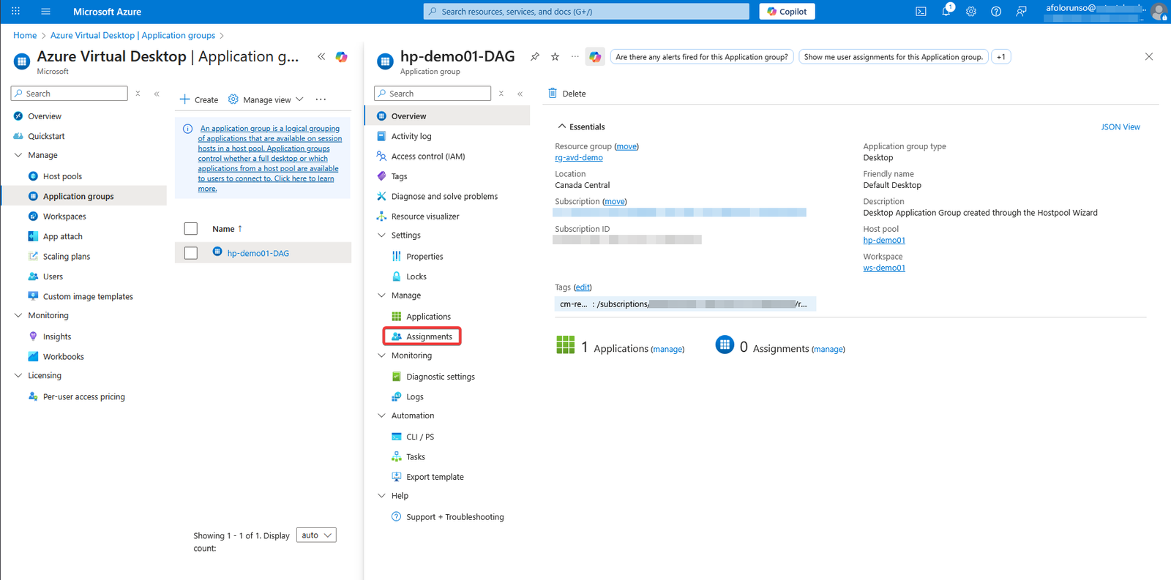Screen dimensions: 1171x580
Task: Open the notifications bell in the top bar
Action: point(946,12)
